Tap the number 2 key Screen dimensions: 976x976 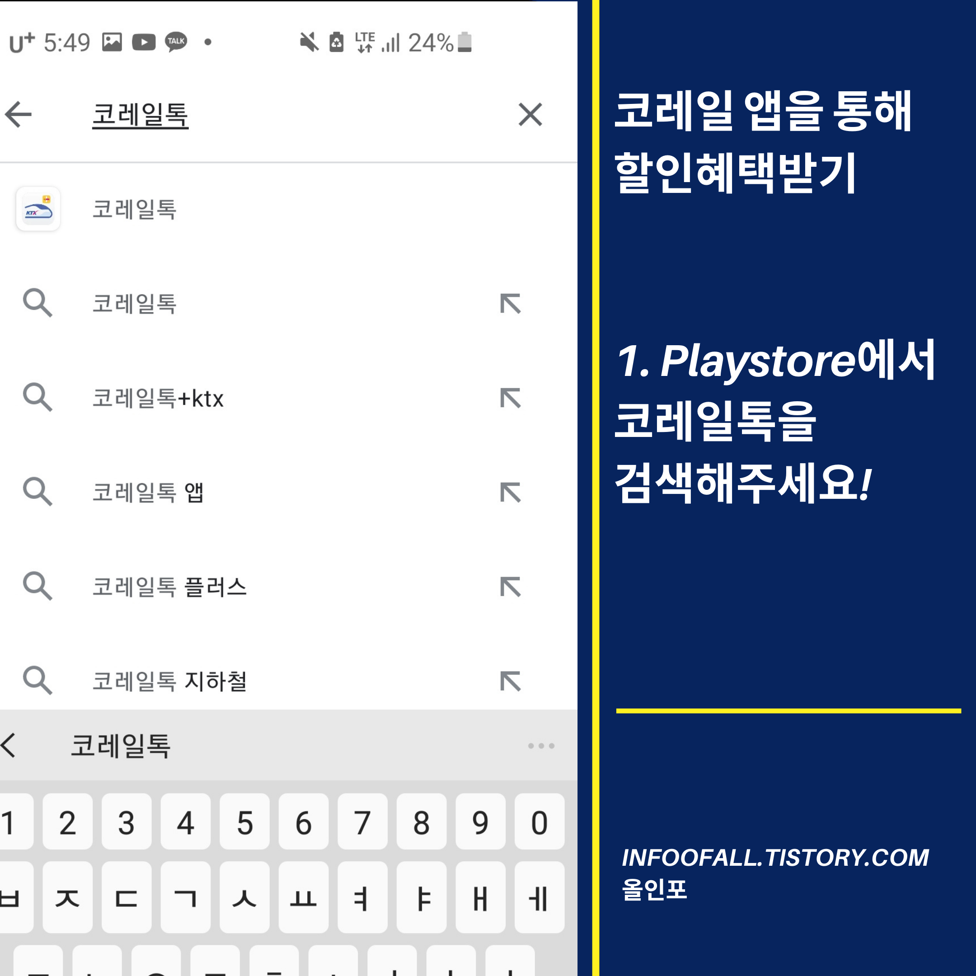pyautogui.click(x=68, y=821)
